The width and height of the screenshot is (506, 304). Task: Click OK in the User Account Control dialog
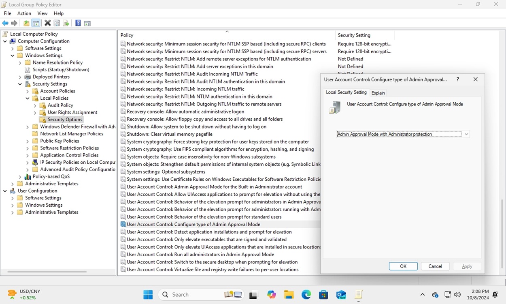click(x=403, y=266)
